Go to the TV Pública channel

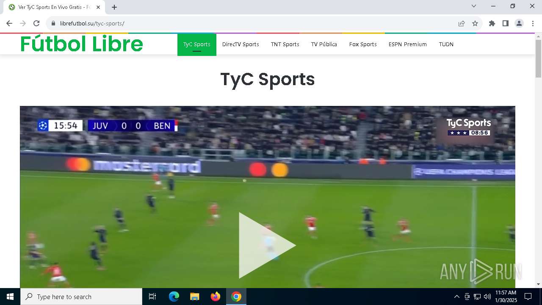pos(324,44)
